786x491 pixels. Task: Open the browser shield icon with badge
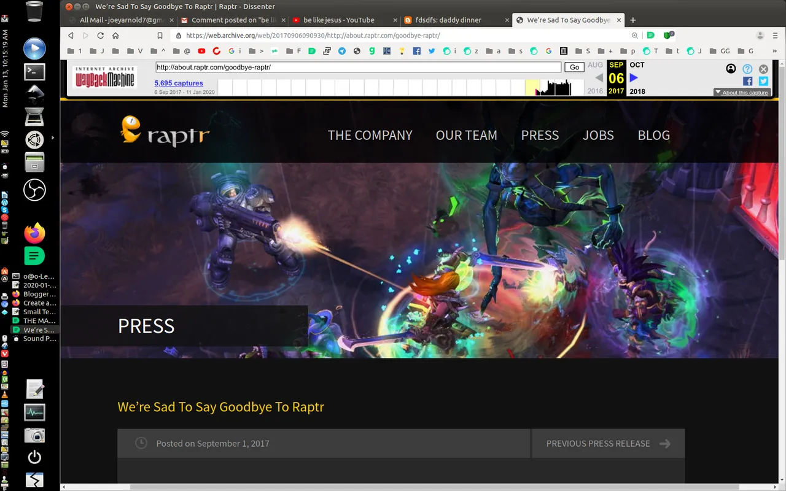[669, 36]
